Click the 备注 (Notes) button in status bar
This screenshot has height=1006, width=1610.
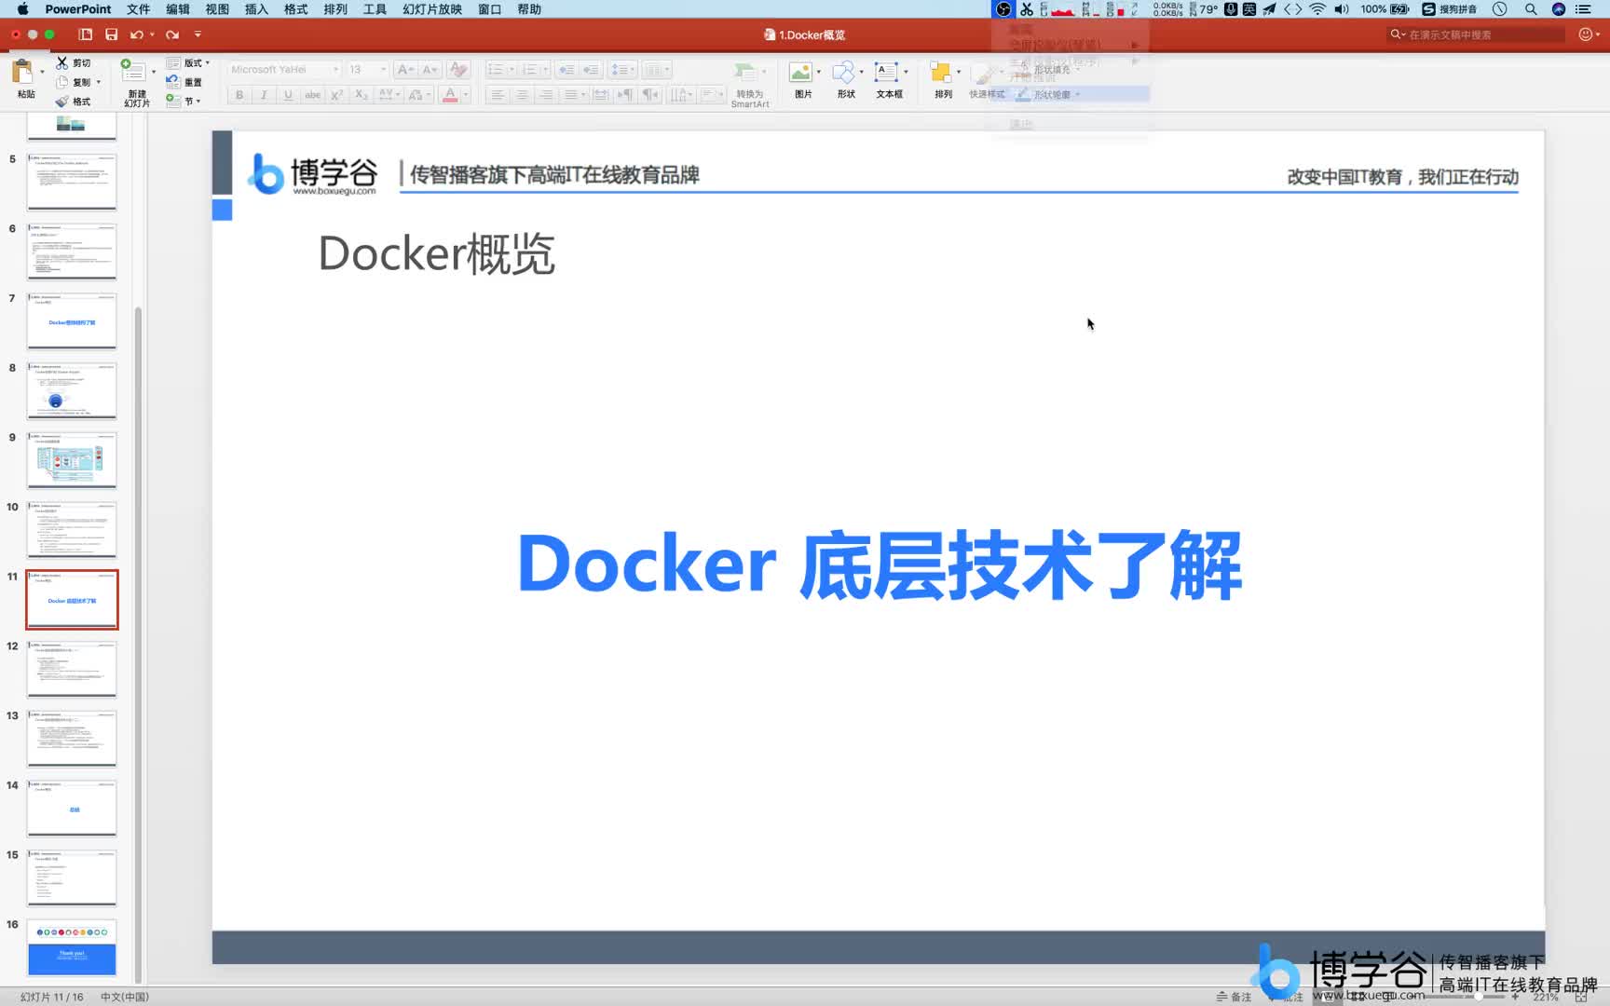[1234, 997]
